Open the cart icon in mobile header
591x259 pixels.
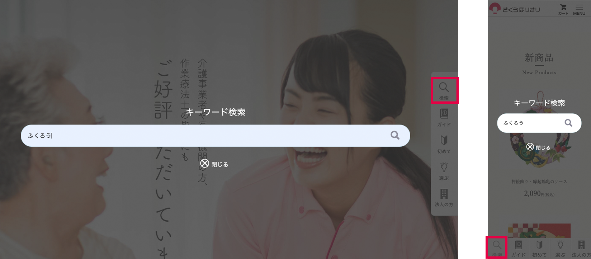click(563, 9)
